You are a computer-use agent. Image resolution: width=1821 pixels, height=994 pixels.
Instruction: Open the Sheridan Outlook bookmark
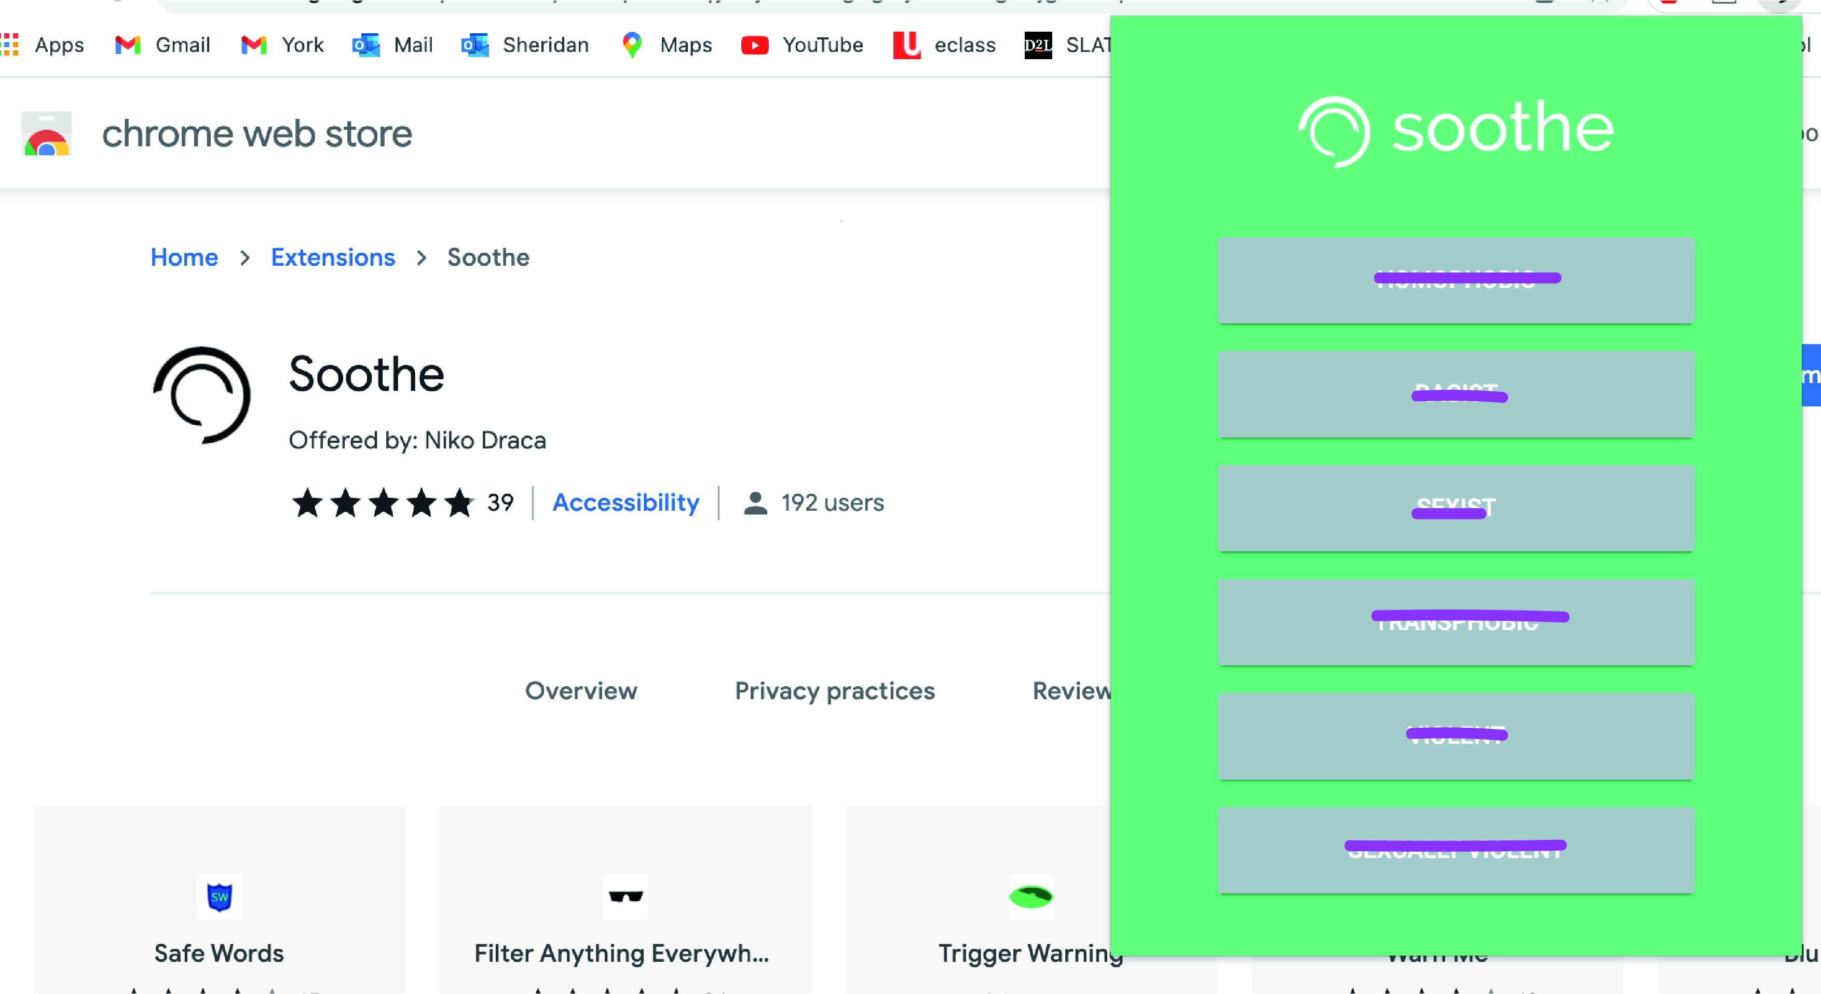(x=524, y=45)
